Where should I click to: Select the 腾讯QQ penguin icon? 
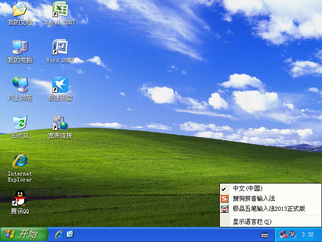[20, 198]
